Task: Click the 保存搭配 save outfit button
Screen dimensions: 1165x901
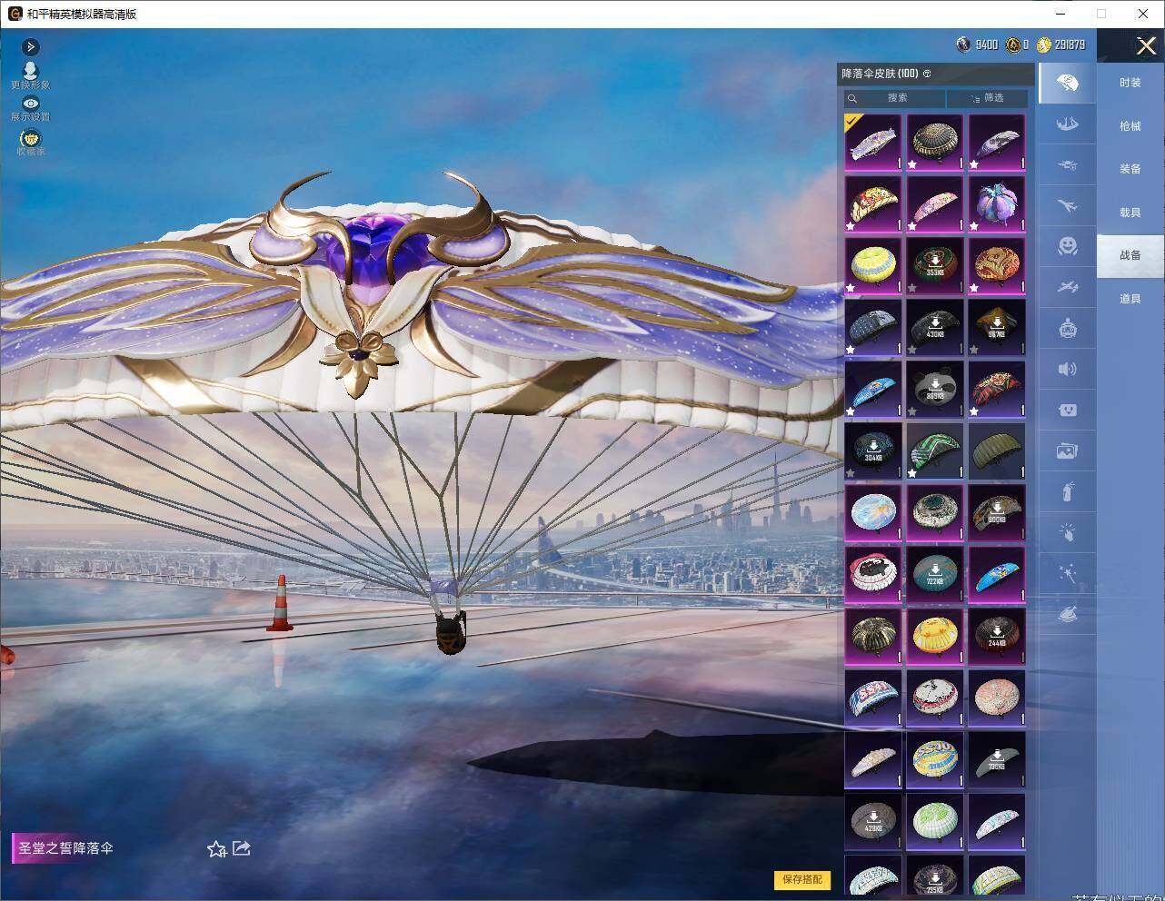Action: [802, 879]
